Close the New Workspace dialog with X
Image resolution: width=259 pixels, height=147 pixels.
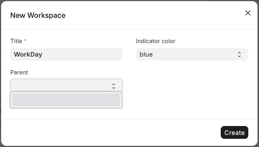coord(248,13)
